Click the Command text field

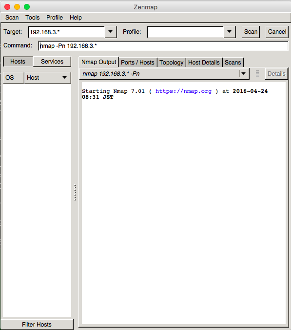point(163,45)
